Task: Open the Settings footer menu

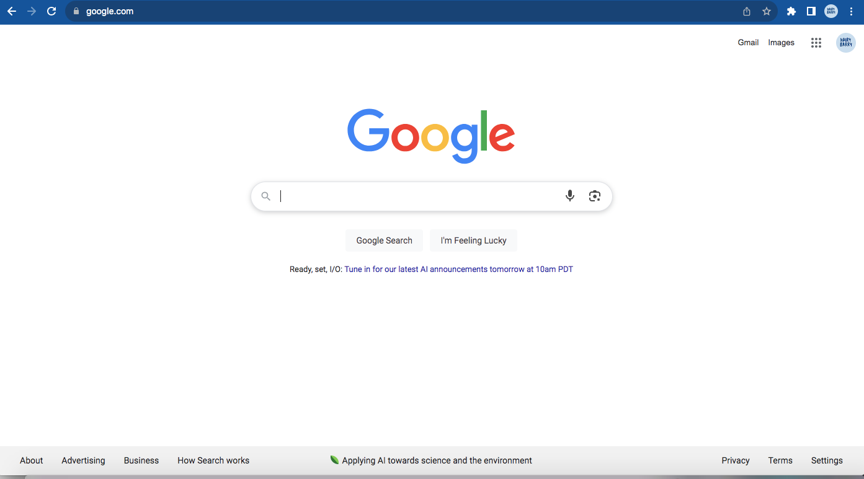Action: 827,460
